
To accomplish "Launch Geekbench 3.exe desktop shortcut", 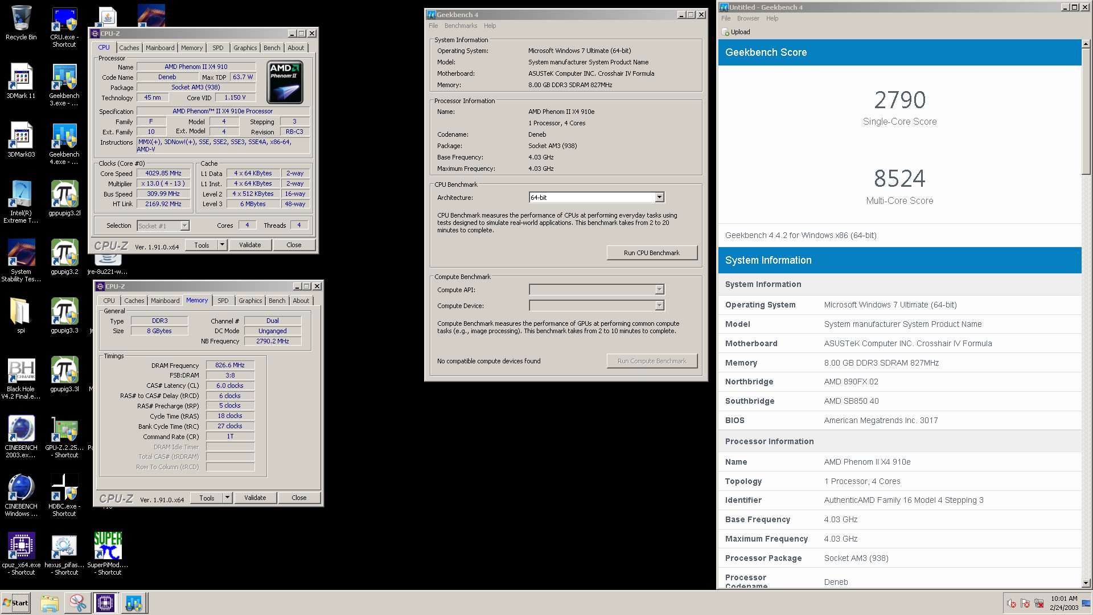I will (x=64, y=84).
